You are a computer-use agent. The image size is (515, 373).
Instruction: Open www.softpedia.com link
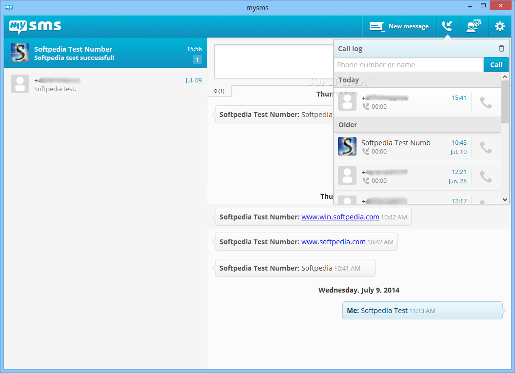(334, 242)
